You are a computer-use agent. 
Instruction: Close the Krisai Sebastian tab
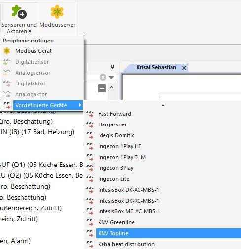tap(184, 68)
